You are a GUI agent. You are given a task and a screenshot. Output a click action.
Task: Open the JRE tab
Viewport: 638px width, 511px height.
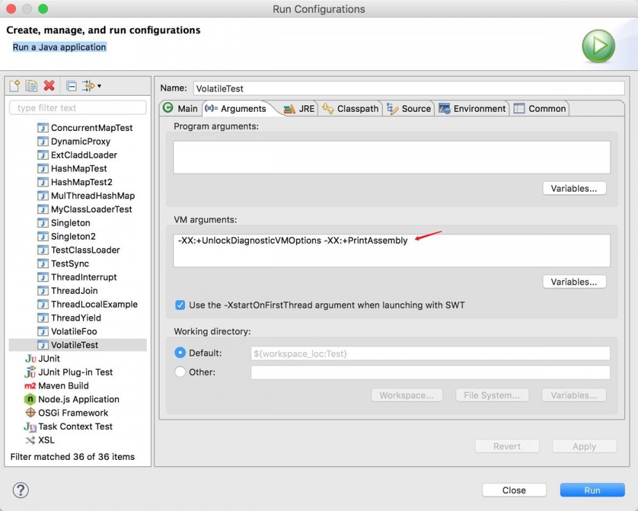click(x=299, y=109)
